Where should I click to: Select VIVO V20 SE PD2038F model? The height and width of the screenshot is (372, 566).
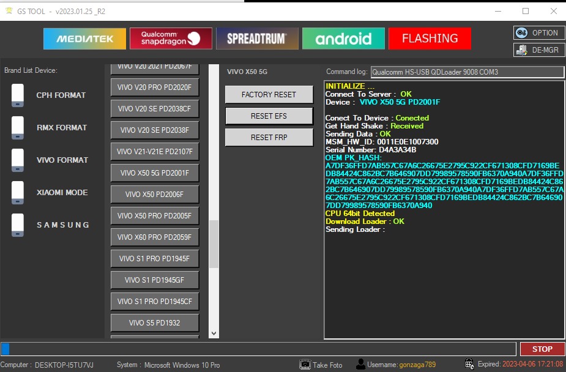pos(154,130)
